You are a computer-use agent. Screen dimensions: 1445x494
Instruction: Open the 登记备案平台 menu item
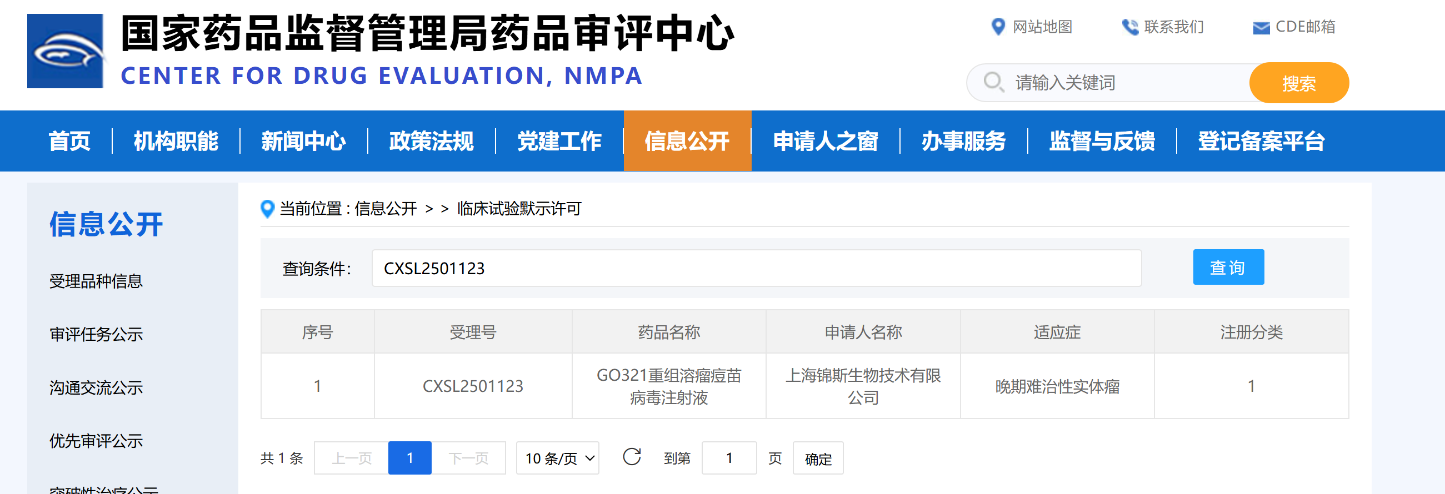pos(1261,141)
